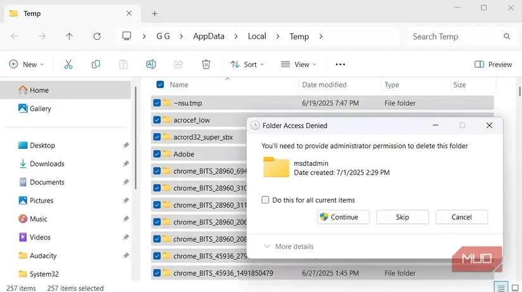
Task: Refresh the Temp folder view
Action: [x=97, y=36]
